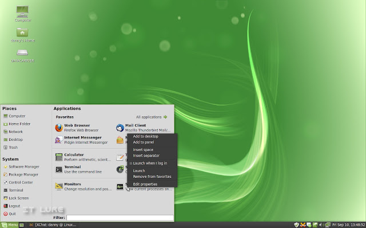Click Logout in System list

pyautogui.click(x=11, y=206)
